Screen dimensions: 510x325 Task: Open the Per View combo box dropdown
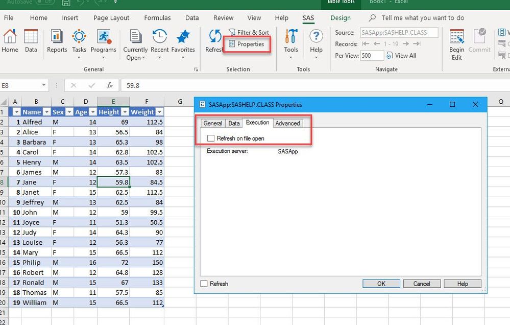[380, 56]
